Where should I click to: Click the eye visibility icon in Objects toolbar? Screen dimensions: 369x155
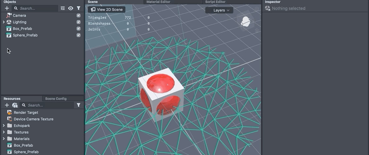click(71, 8)
